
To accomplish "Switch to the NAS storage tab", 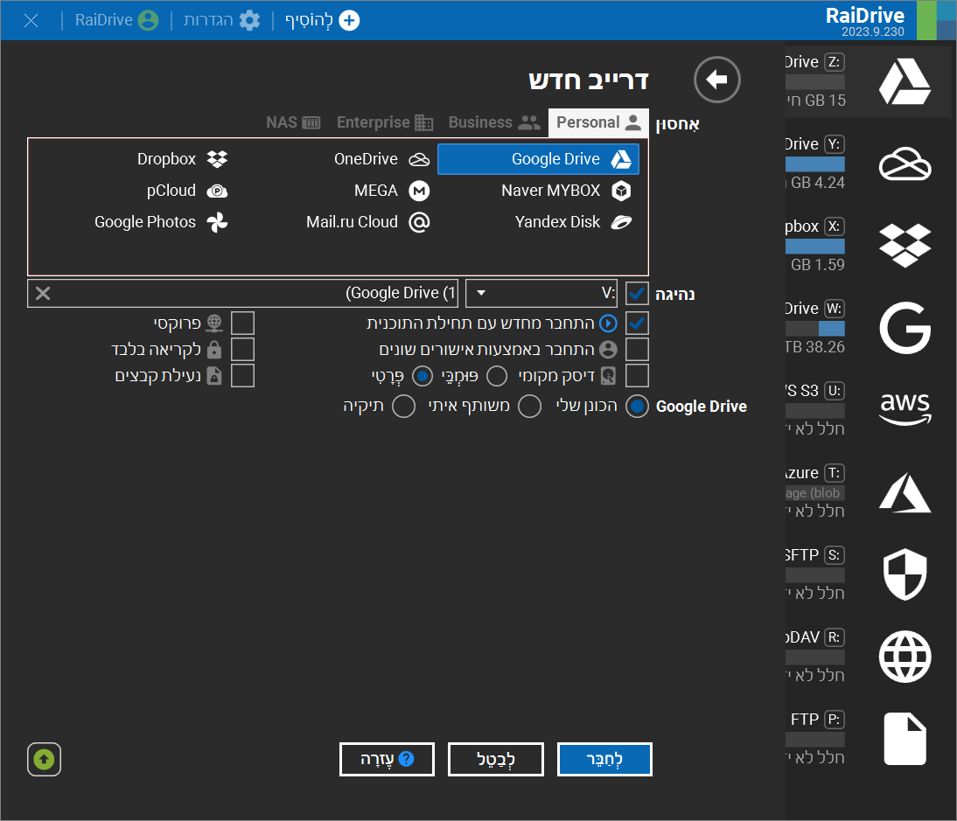I will (293, 122).
